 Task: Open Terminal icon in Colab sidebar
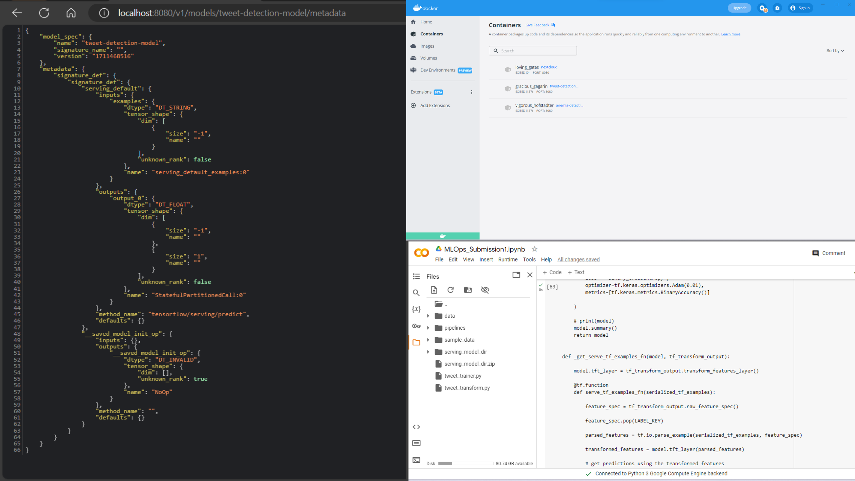tap(416, 460)
